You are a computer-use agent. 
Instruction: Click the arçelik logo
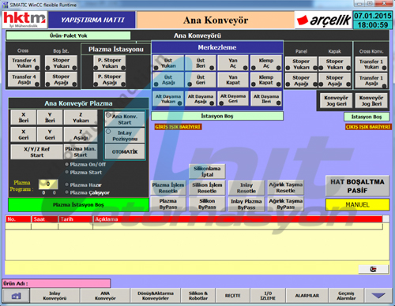[x=323, y=20]
